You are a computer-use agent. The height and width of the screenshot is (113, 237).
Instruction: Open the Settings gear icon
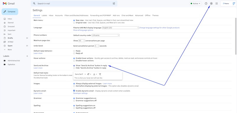pyautogui.click(x=211, y=4)
